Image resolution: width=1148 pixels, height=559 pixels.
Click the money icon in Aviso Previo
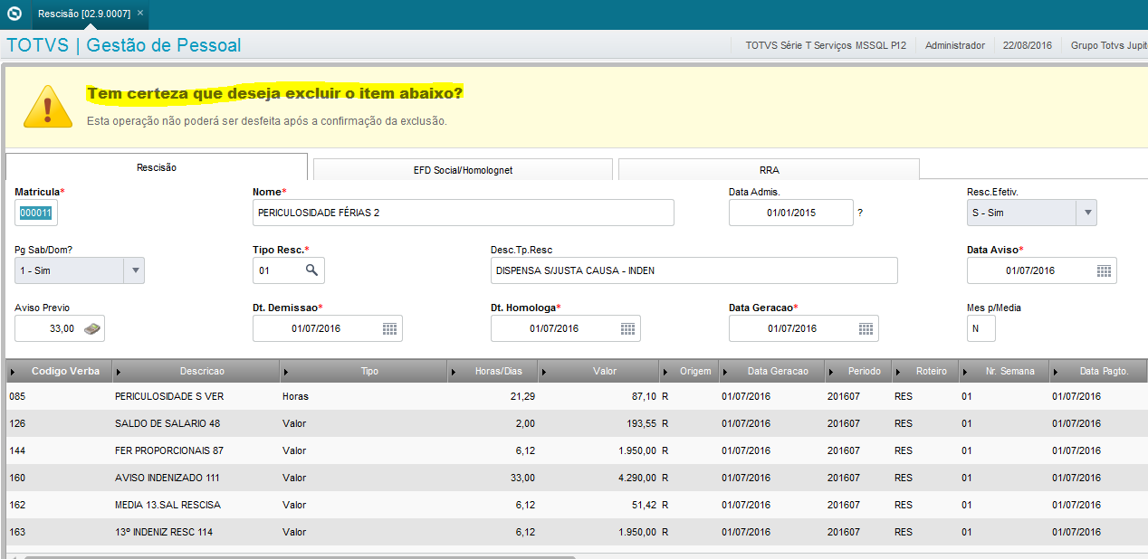92,328
